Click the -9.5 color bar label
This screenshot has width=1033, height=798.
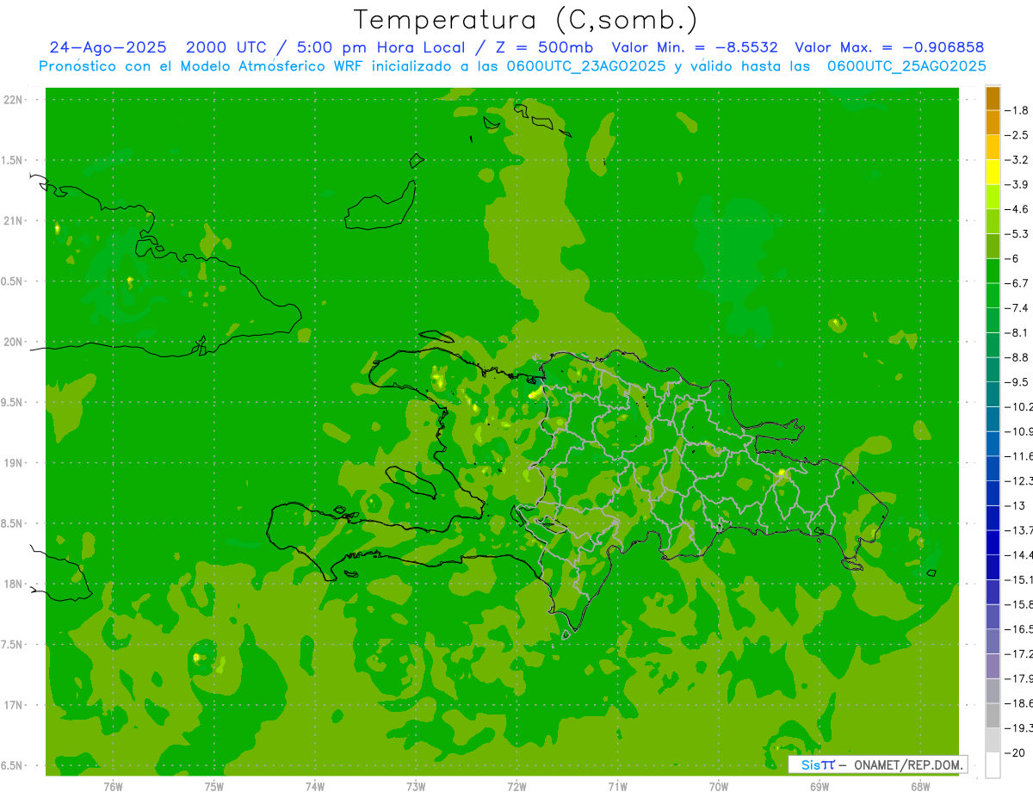(1017, 382)
